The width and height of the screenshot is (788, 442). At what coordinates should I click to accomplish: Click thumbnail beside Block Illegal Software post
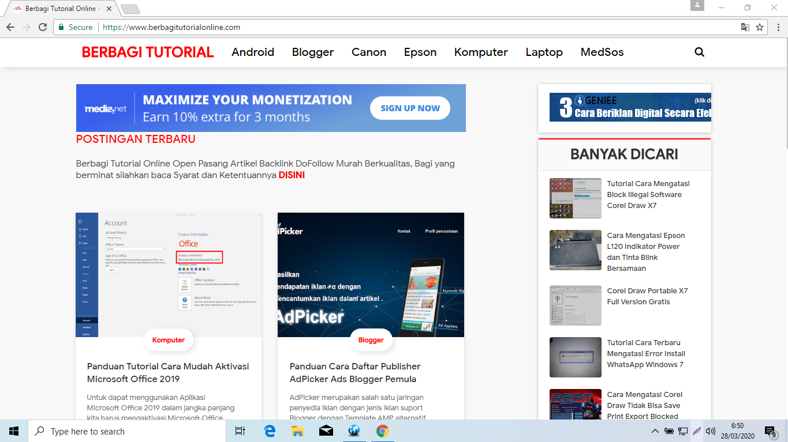pos(576,198)
